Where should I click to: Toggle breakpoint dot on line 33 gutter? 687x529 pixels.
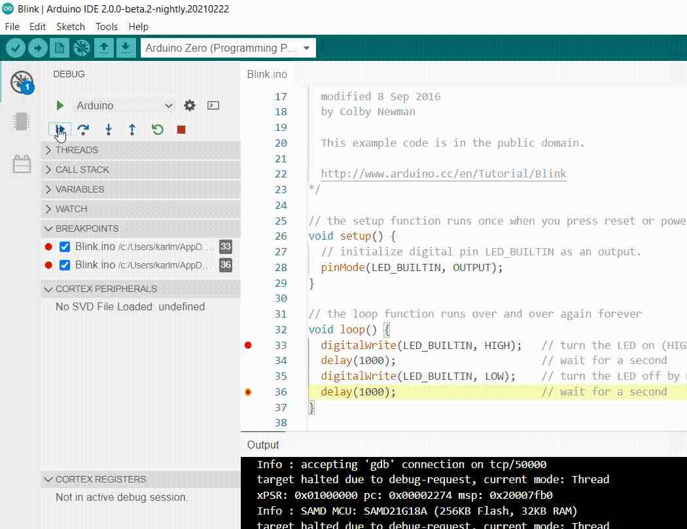(248, 345)
